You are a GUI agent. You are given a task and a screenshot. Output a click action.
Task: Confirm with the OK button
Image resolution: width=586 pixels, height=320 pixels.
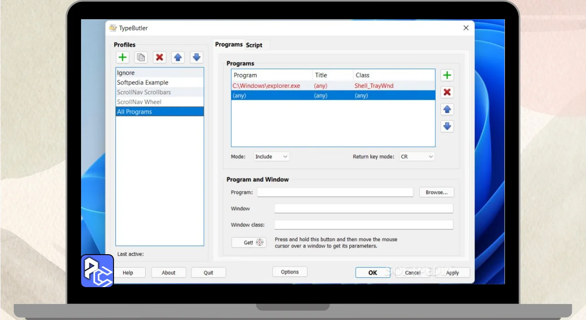373,272
